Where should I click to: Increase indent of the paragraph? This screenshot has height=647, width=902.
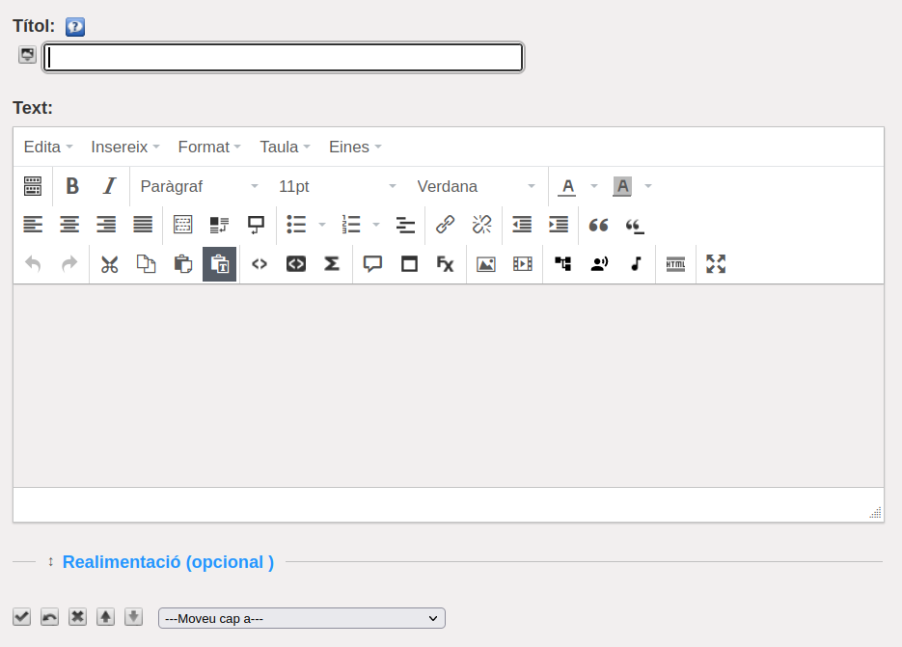coord(559,225)
